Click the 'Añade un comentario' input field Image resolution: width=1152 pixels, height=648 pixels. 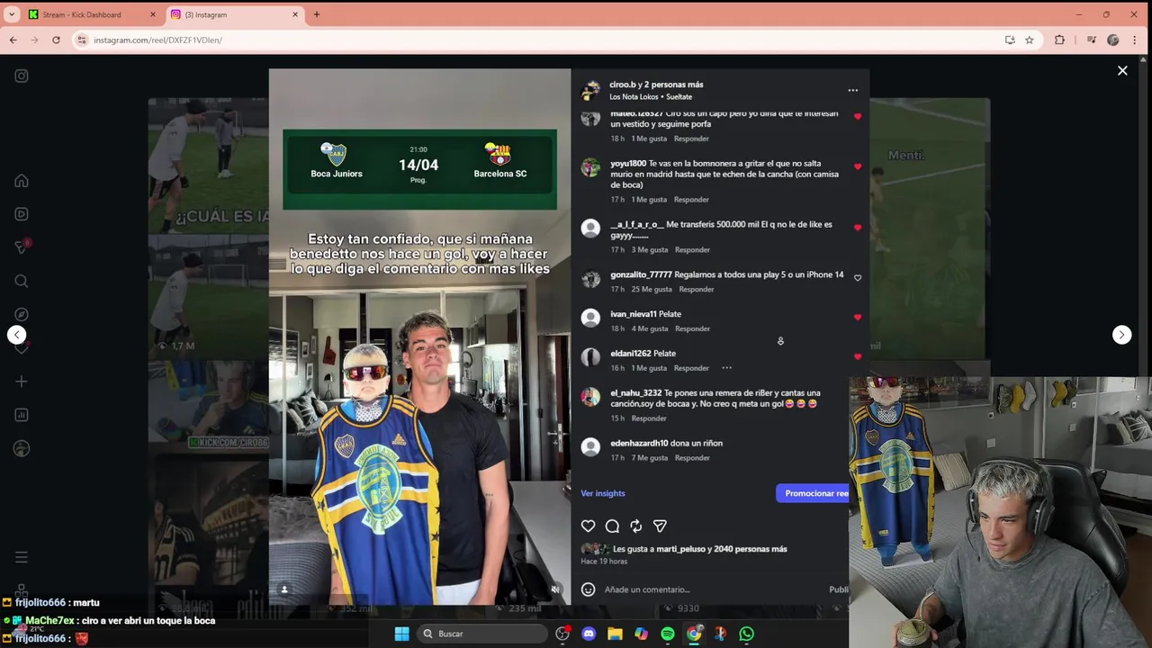coord(711,589)
